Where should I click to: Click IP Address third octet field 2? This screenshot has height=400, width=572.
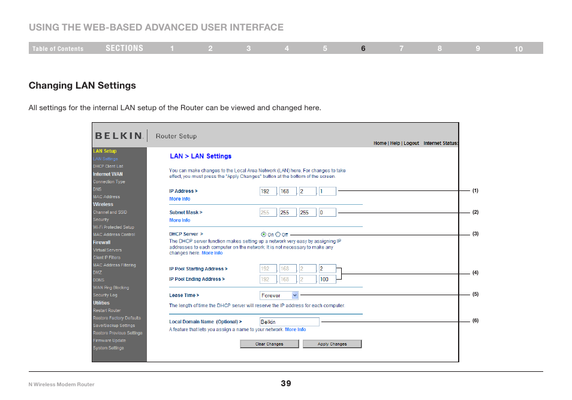tap(308, 191)
